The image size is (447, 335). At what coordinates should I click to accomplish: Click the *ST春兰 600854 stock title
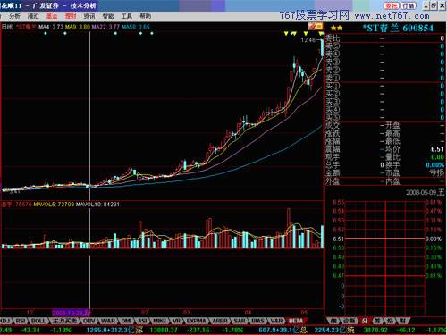(398, 28)
